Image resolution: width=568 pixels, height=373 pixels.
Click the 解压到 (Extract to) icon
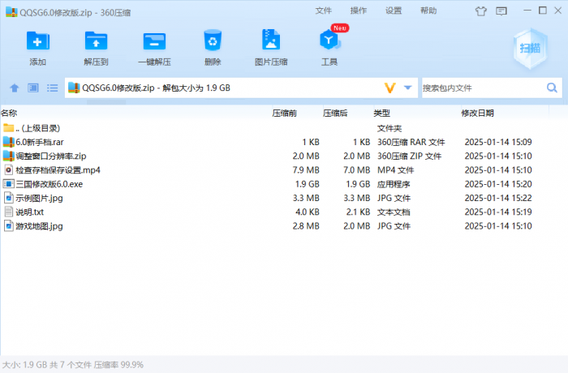[x=96, y=41]
